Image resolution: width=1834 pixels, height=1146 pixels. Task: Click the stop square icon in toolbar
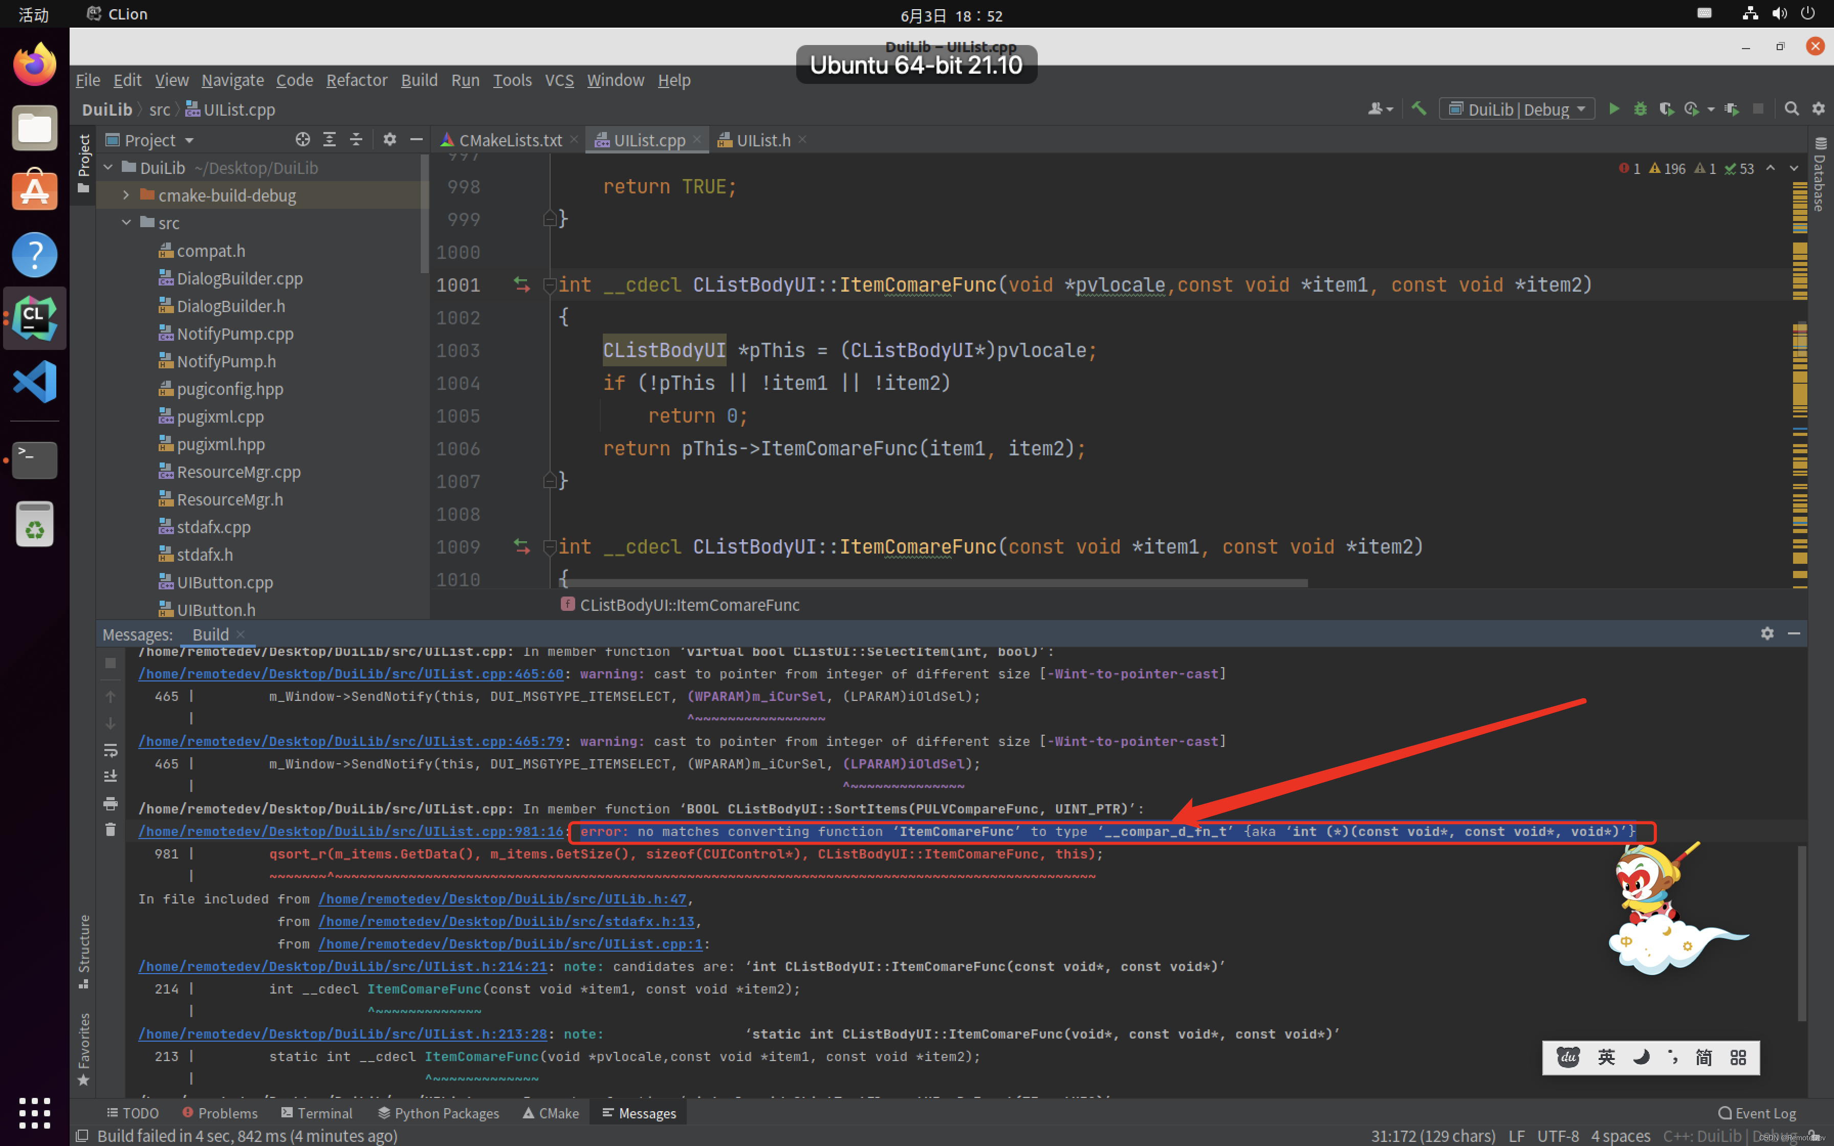click(x=1758, y=109)
